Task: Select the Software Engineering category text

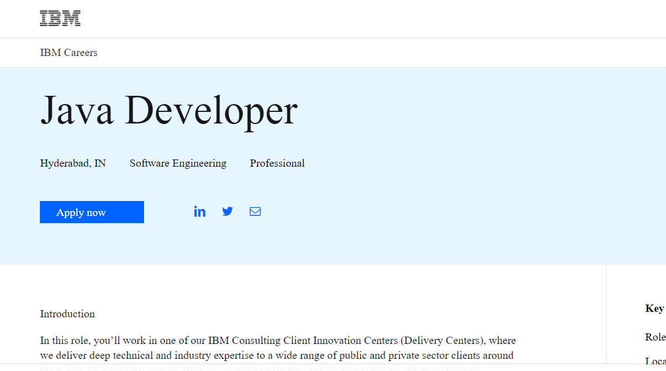Action: [x=178, y=163]
